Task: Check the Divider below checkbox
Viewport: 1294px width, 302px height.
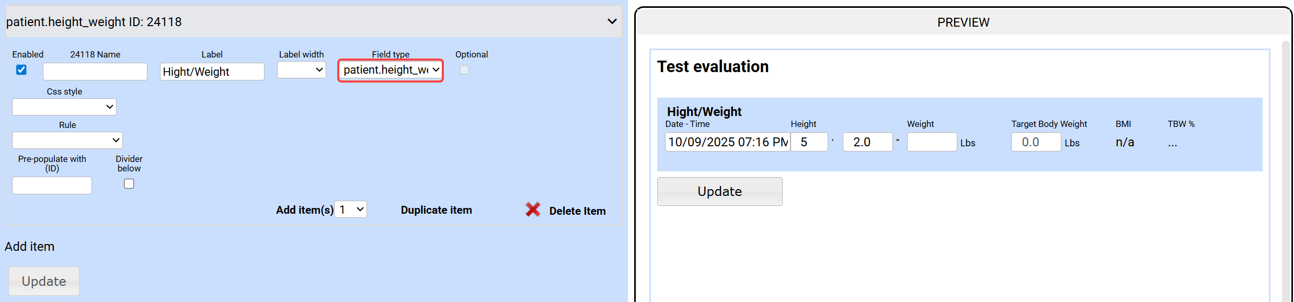Action: click(x=129, y=184)
